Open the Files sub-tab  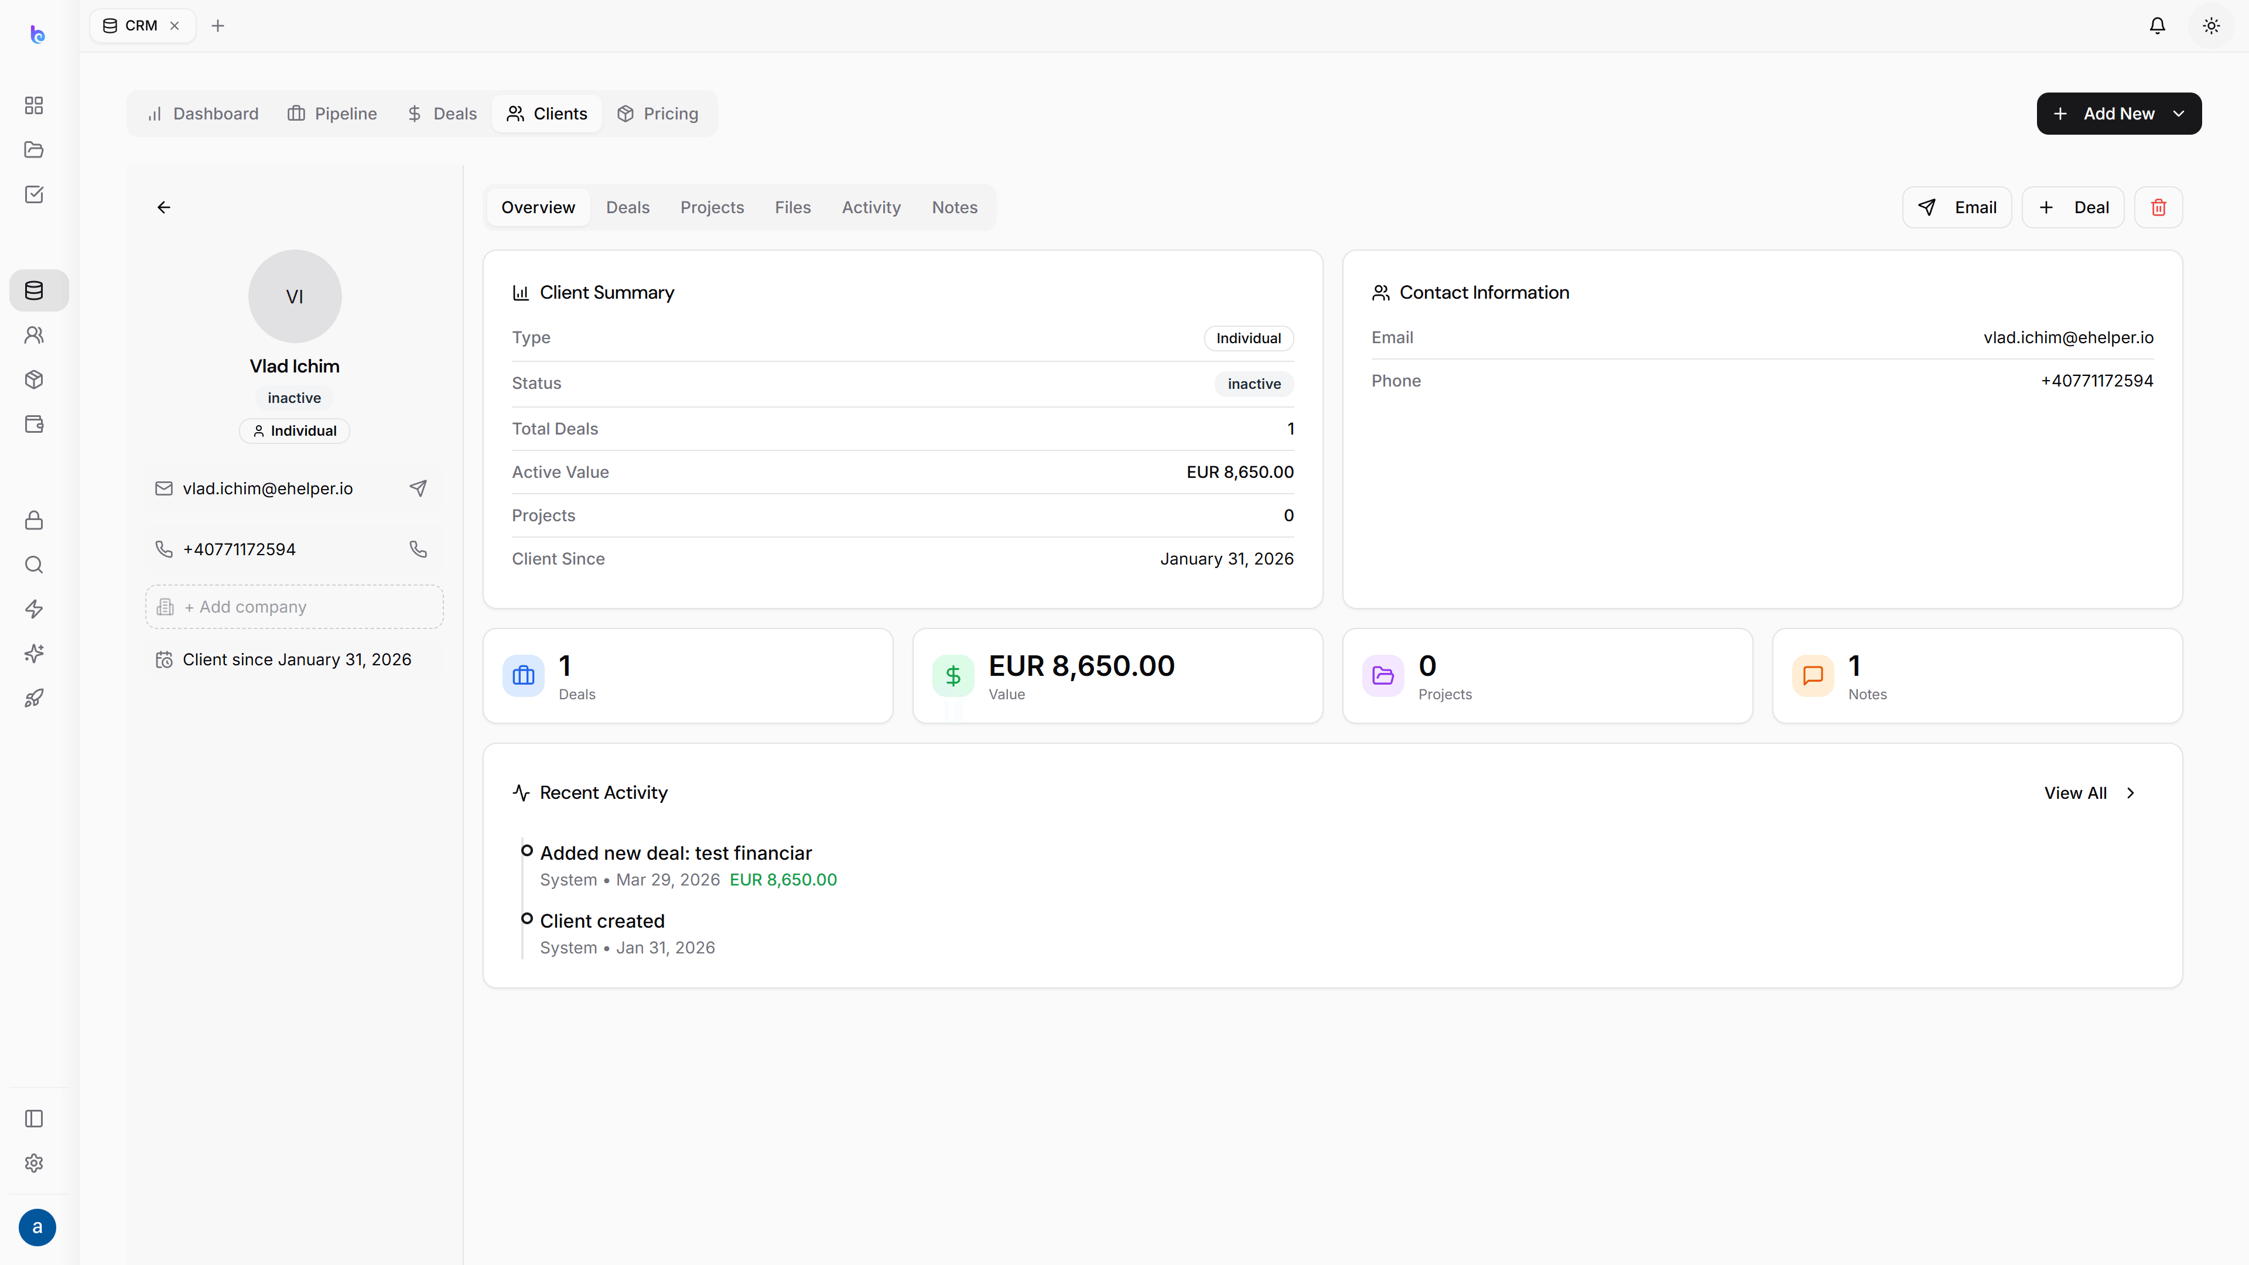[x=793, y=208]
